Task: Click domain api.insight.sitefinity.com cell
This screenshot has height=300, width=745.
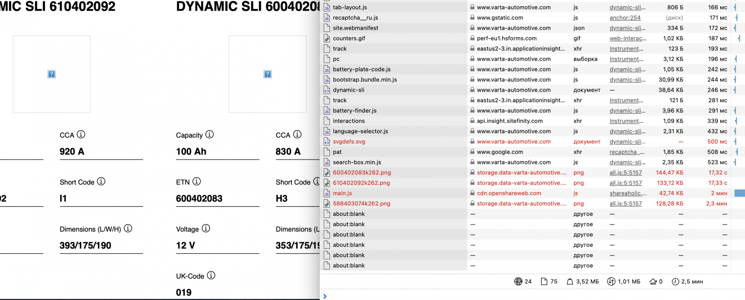Action: pyautogui.click(x=510, y=121)
